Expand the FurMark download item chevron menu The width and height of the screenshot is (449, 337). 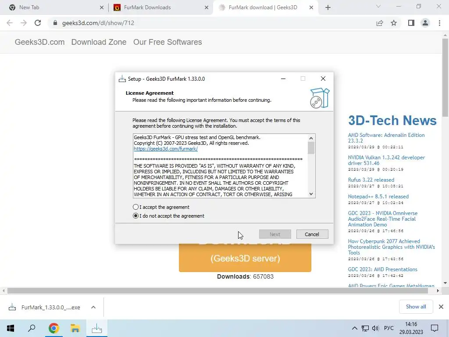pos(93,307)
